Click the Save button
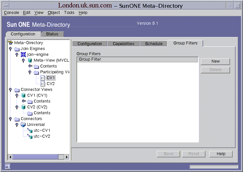 (x=168, y=154)
